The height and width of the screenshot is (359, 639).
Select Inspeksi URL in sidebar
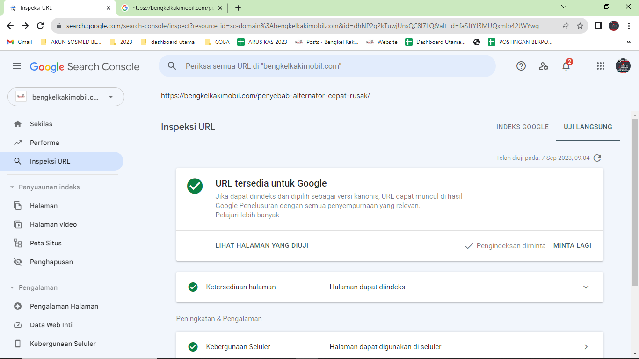coord(62,161)
